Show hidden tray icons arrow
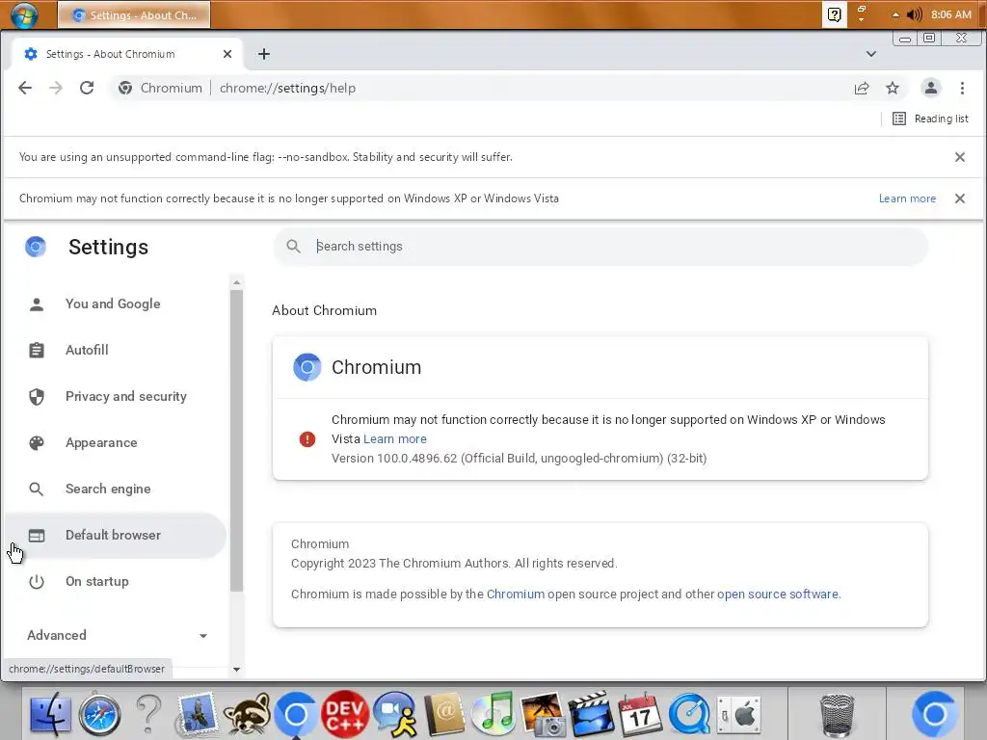Viewport: 987px width, 740px height. tap(895, 14)
